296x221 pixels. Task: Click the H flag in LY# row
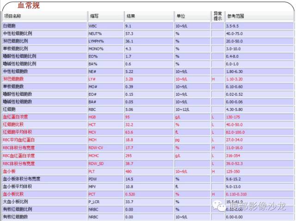point(213,79)
